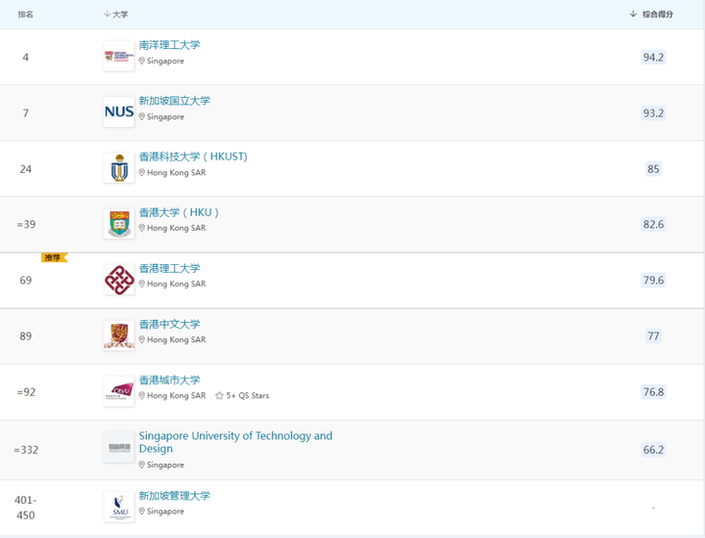Viewport: 705px width, 538px height.
Task: Click the rank =332 cell
Action: click(x=26, y=450)
